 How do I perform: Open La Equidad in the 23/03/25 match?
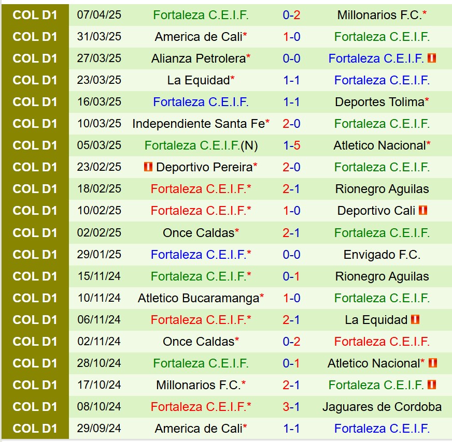click(199, 80)
